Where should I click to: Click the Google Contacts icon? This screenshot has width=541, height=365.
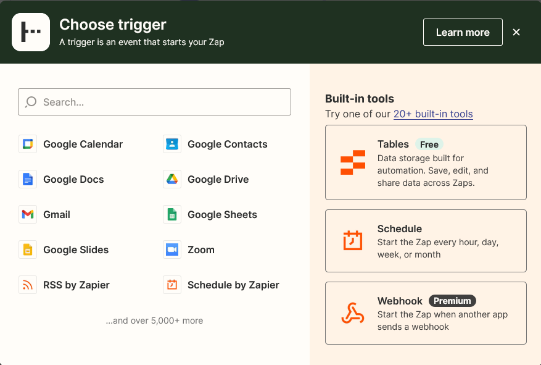pos(172,144)
